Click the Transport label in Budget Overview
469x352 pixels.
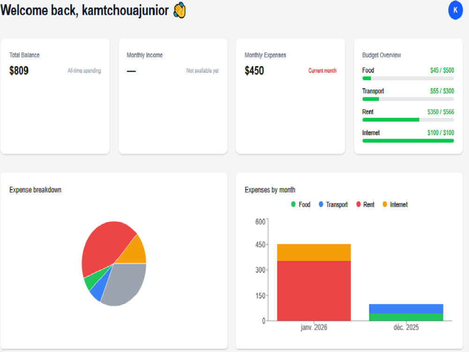click(x=373, y=91)
